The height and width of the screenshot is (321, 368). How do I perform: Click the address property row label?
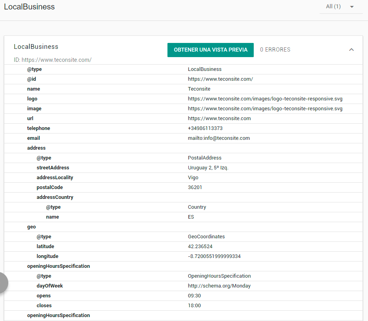(x=36, y=148)
